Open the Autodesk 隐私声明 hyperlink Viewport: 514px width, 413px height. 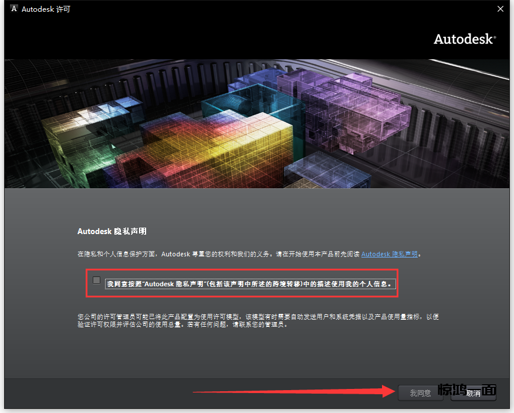(389, 254)
